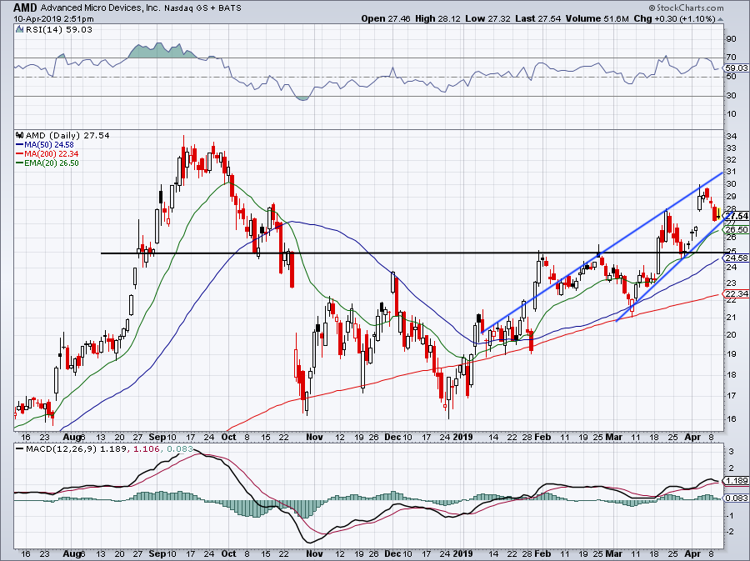Viewport: 750px width, 561px height.
Task: Click the 59.03 RSI value tag on right axis
Action: coord(737,68)
